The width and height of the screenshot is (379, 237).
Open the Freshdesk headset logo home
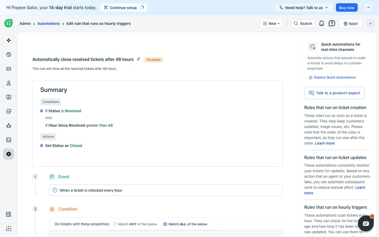point(8,23)
